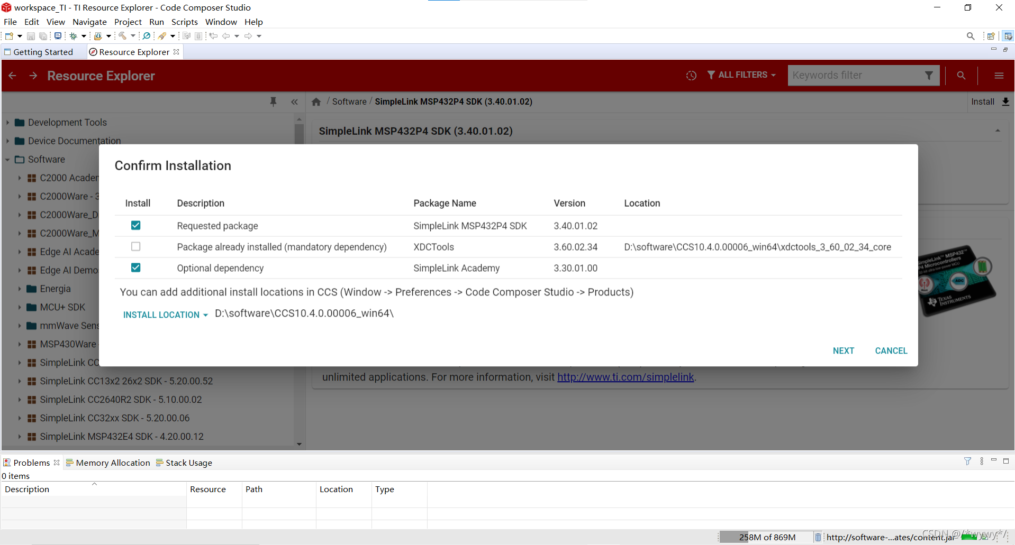
Task: Click the tree pane scroll down arrow
Action: click(299, 444)
